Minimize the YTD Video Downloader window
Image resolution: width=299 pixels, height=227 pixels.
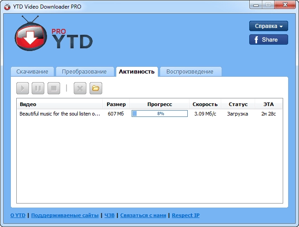point(256,5)
